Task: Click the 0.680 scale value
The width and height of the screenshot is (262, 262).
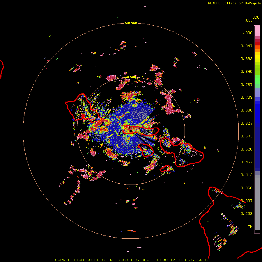Action: tap(247, 110)
